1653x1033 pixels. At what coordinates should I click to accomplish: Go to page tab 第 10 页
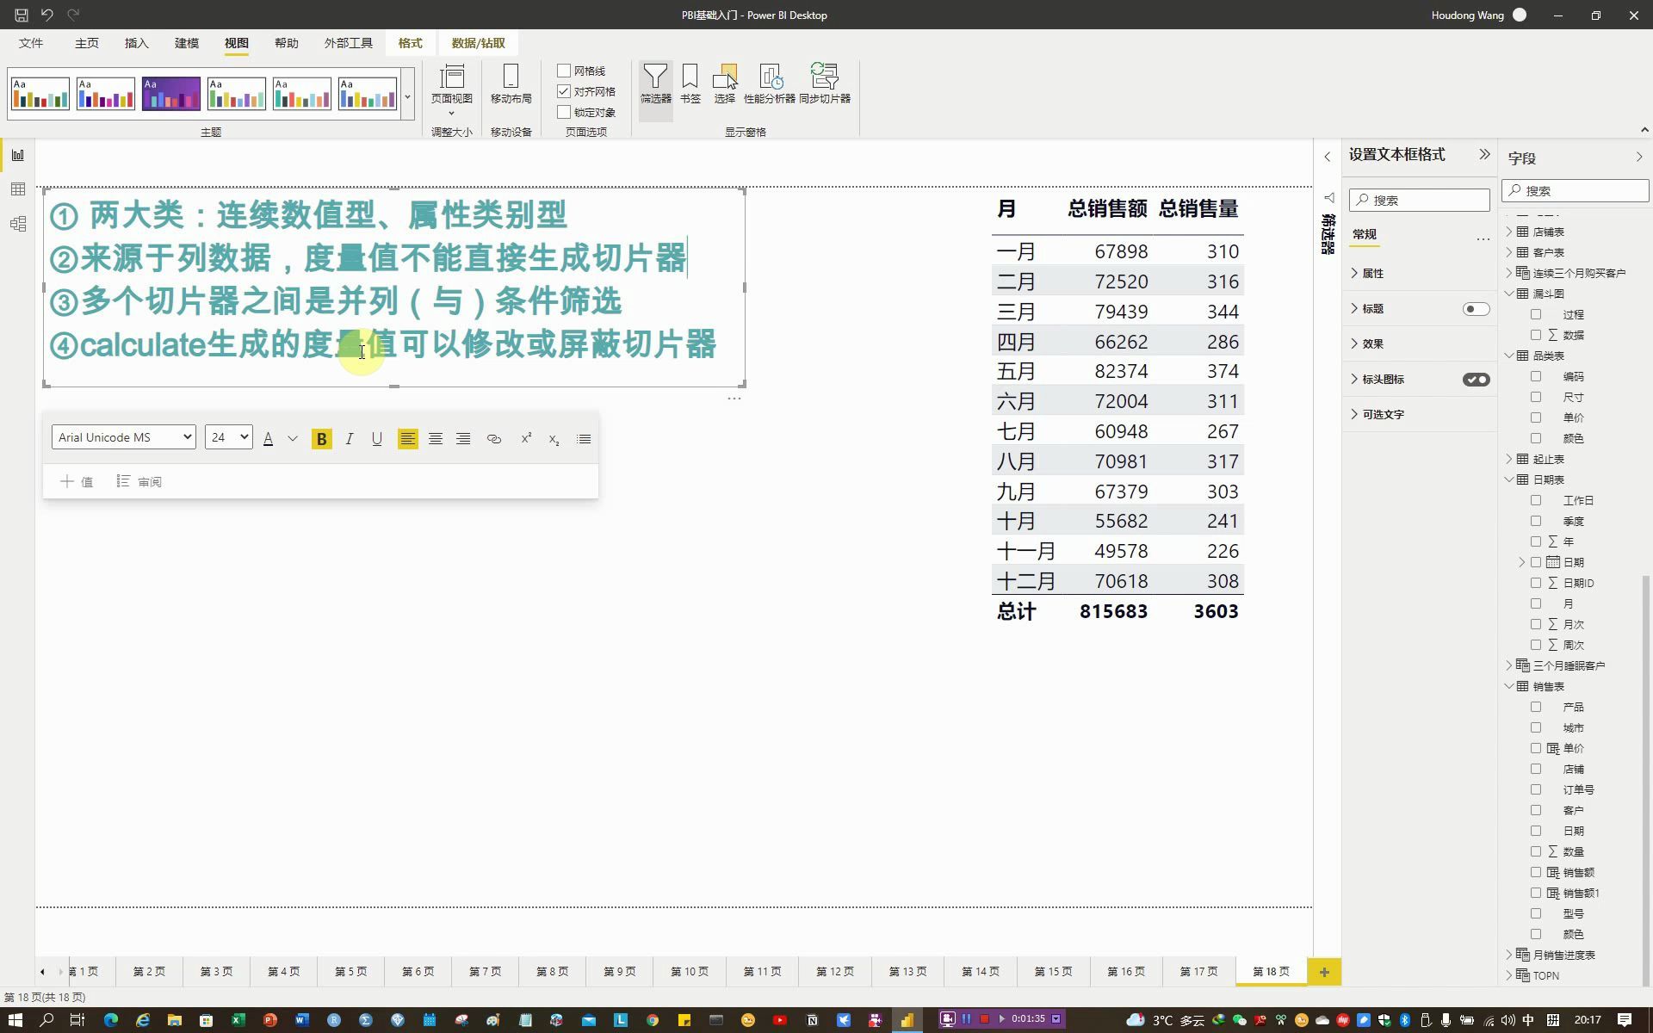coord(690,972)
